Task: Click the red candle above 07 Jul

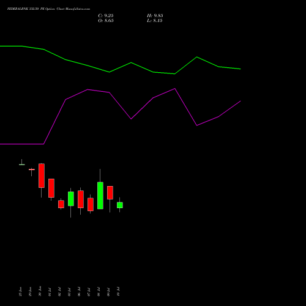Action: pyautogui.click(x=91, y=204)
